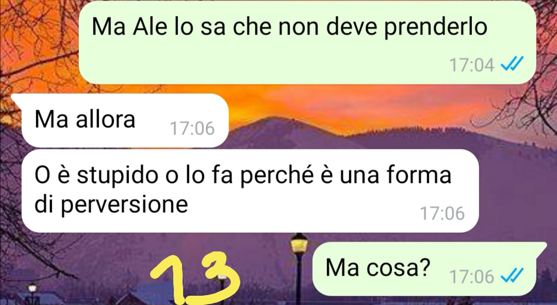Select the 'Ma cosa?' sent message
This screenshot has height=305, width=557.
pos(424,269)
